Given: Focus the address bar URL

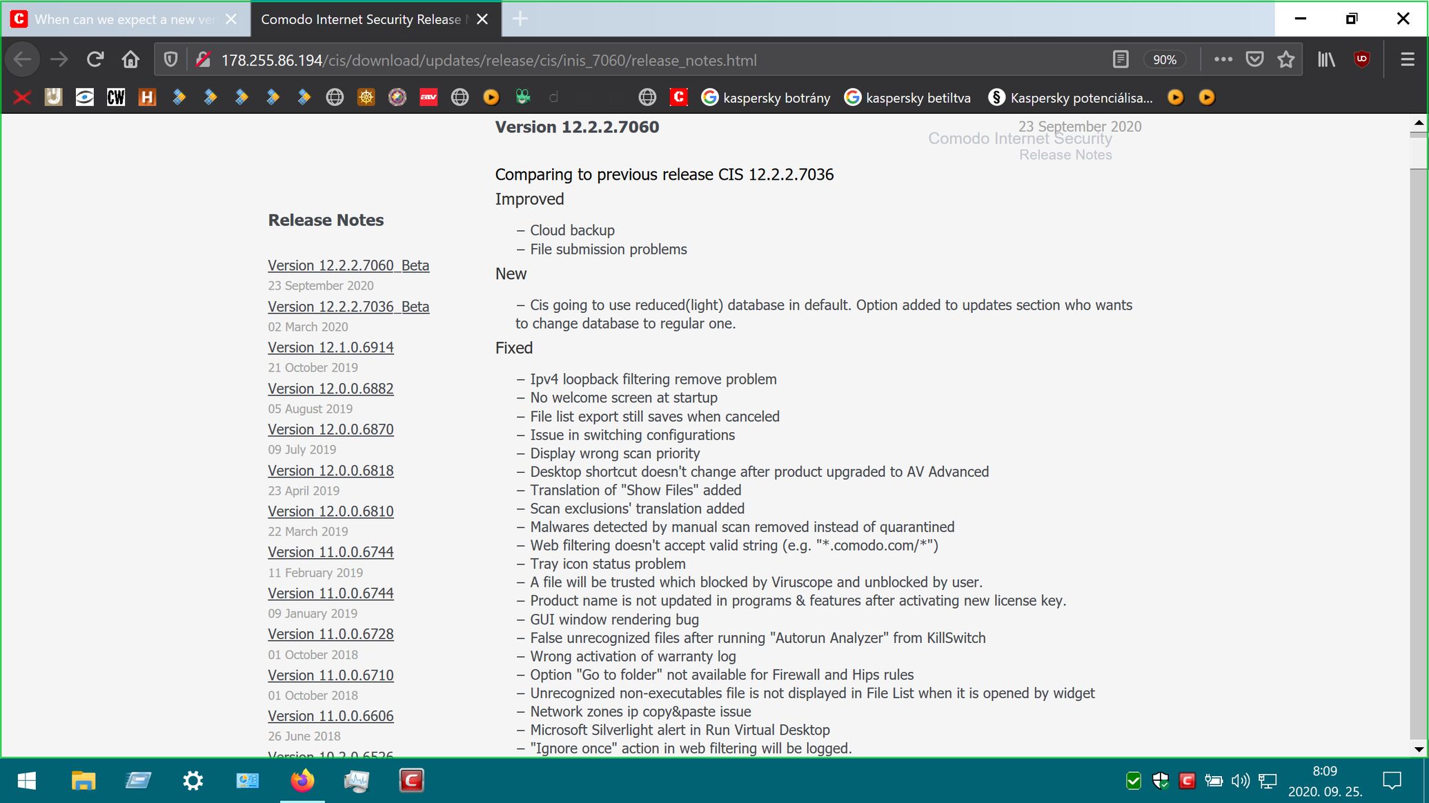Looking at the screenshot, I should tap(489, 60).
